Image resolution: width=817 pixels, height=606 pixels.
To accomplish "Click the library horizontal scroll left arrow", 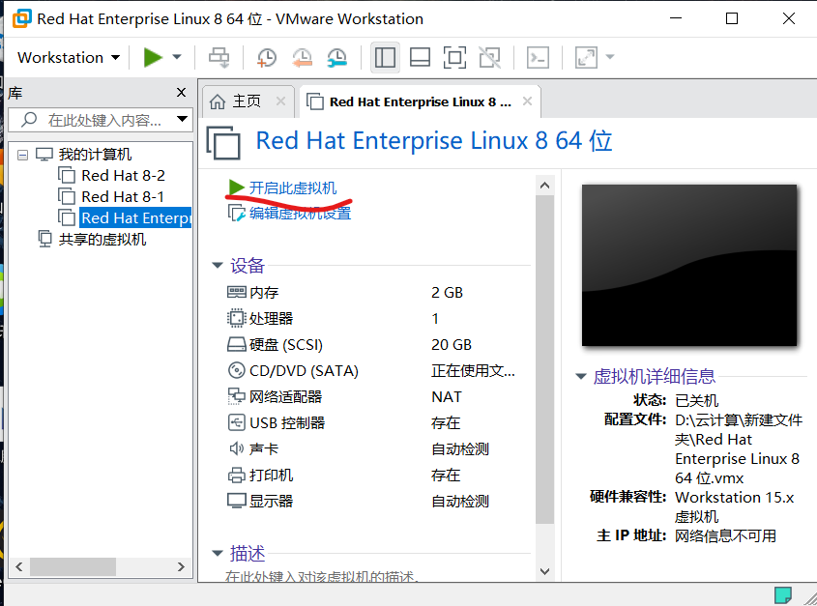I will click(x=19, y=567).
